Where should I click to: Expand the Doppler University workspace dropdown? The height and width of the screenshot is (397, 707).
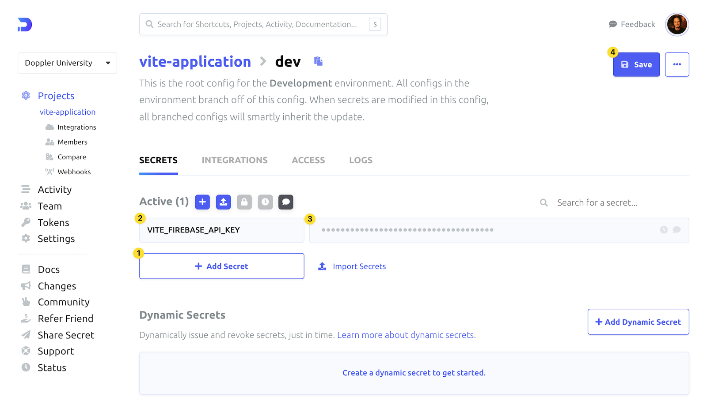pyautogui.click(x=67, y=63)
